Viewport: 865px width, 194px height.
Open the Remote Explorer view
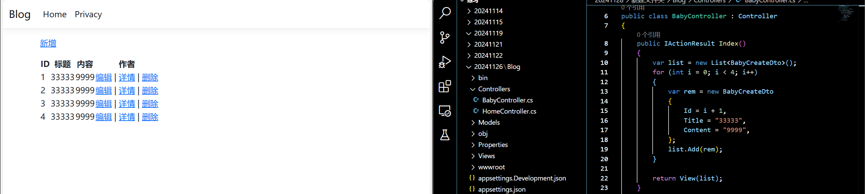(x=445, y=111)
